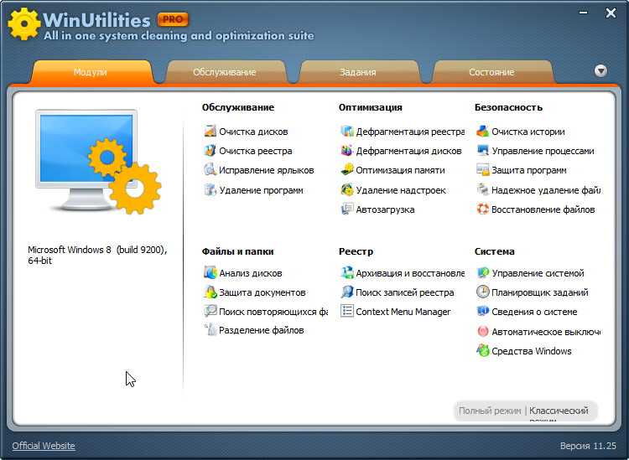Click the Исправление ярлыков magnifier icon
This screenshot has height=460, width=629.
211,170
